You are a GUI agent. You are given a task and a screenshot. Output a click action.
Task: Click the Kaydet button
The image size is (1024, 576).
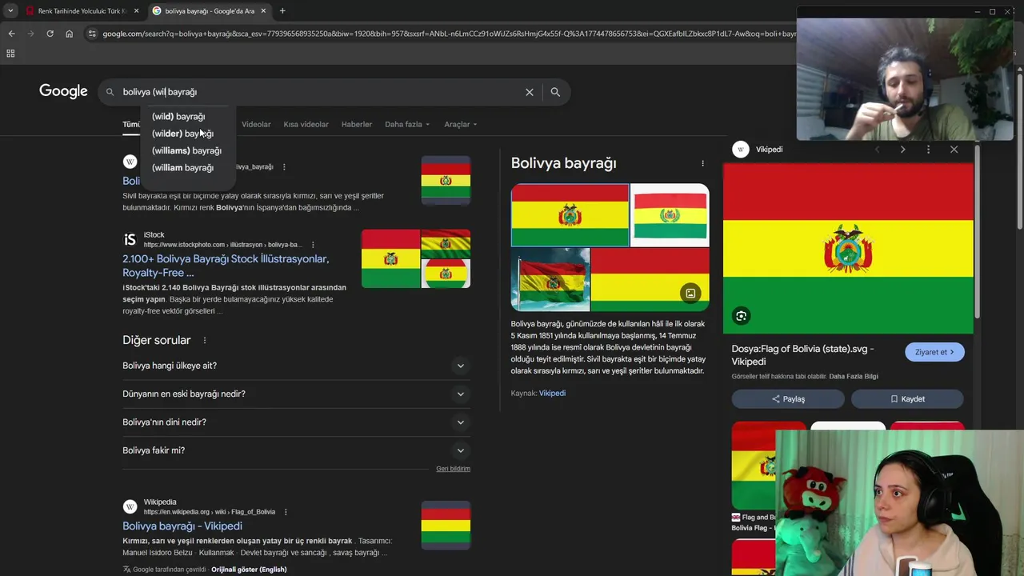tap(907, 399)
